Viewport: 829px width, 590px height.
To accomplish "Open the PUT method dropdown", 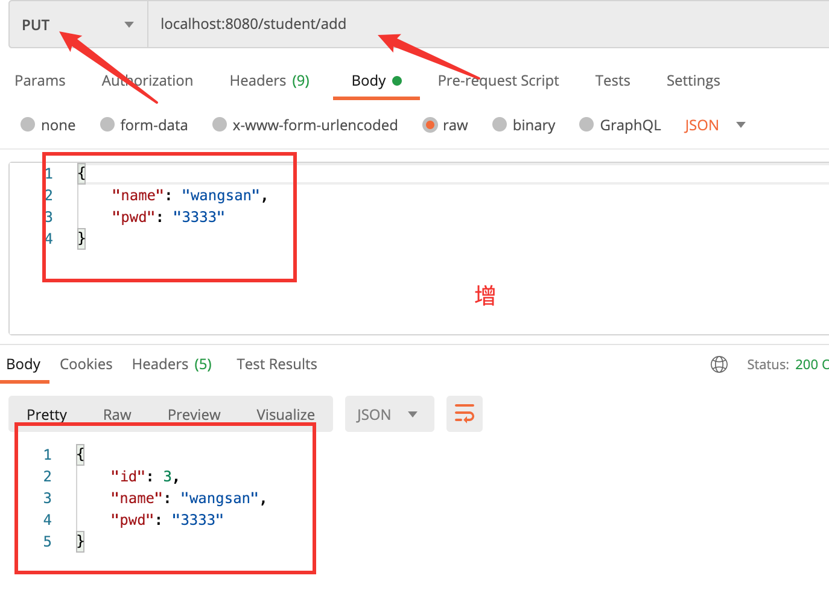I will click(x=78, y=25).
